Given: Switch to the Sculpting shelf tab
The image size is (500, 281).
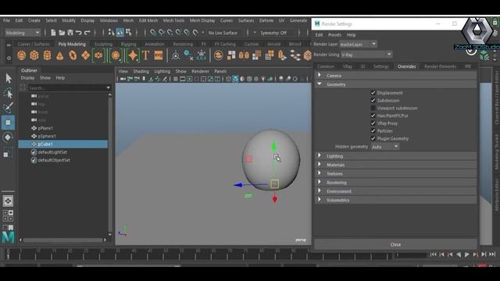Looking at the screenshot, I should click(103, 44).
